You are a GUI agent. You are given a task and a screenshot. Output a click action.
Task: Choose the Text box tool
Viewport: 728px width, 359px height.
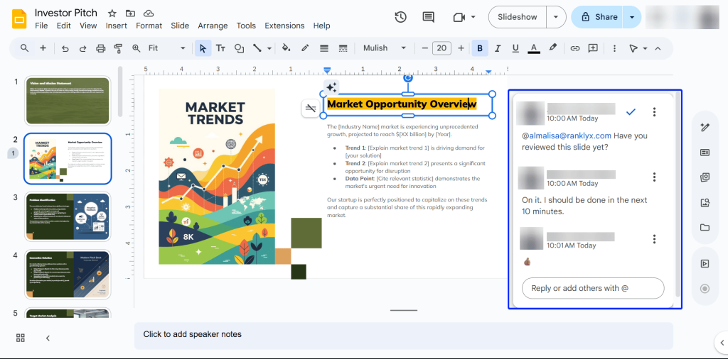click(x=220, y=48)
